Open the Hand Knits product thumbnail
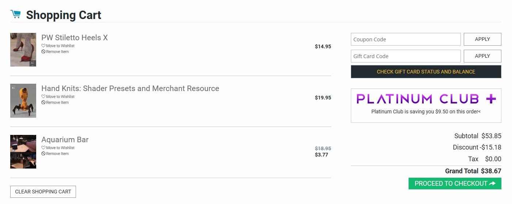Viewport: 512px width, 204px height. pos(23,101)
